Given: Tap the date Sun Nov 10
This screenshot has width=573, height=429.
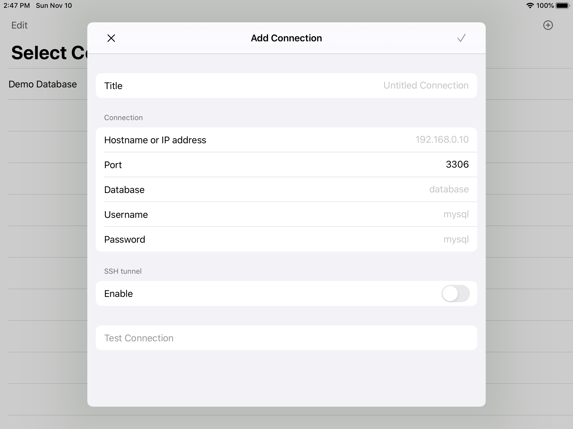Looking at the screenshot, I should coord(54,6).
